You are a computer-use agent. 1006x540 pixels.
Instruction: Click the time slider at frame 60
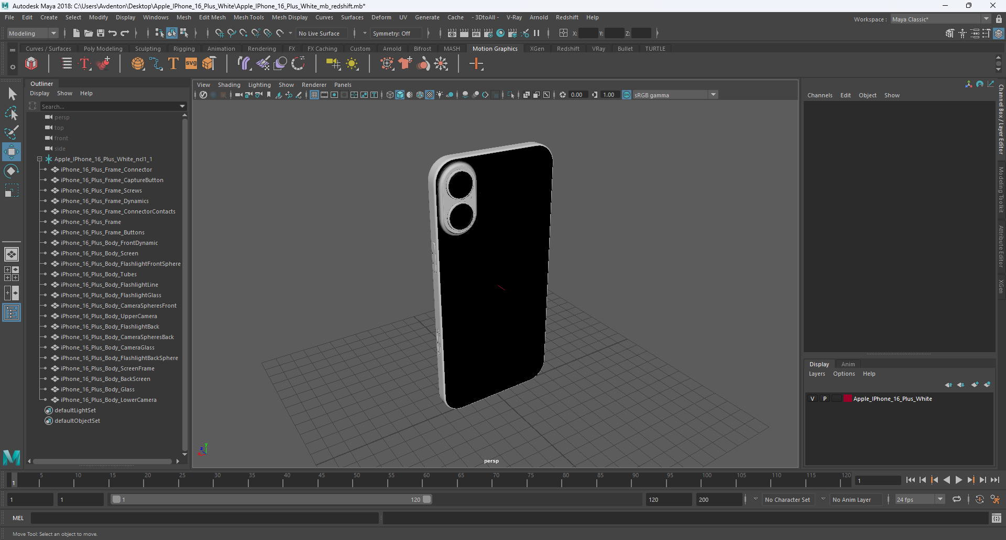point(427,480)
